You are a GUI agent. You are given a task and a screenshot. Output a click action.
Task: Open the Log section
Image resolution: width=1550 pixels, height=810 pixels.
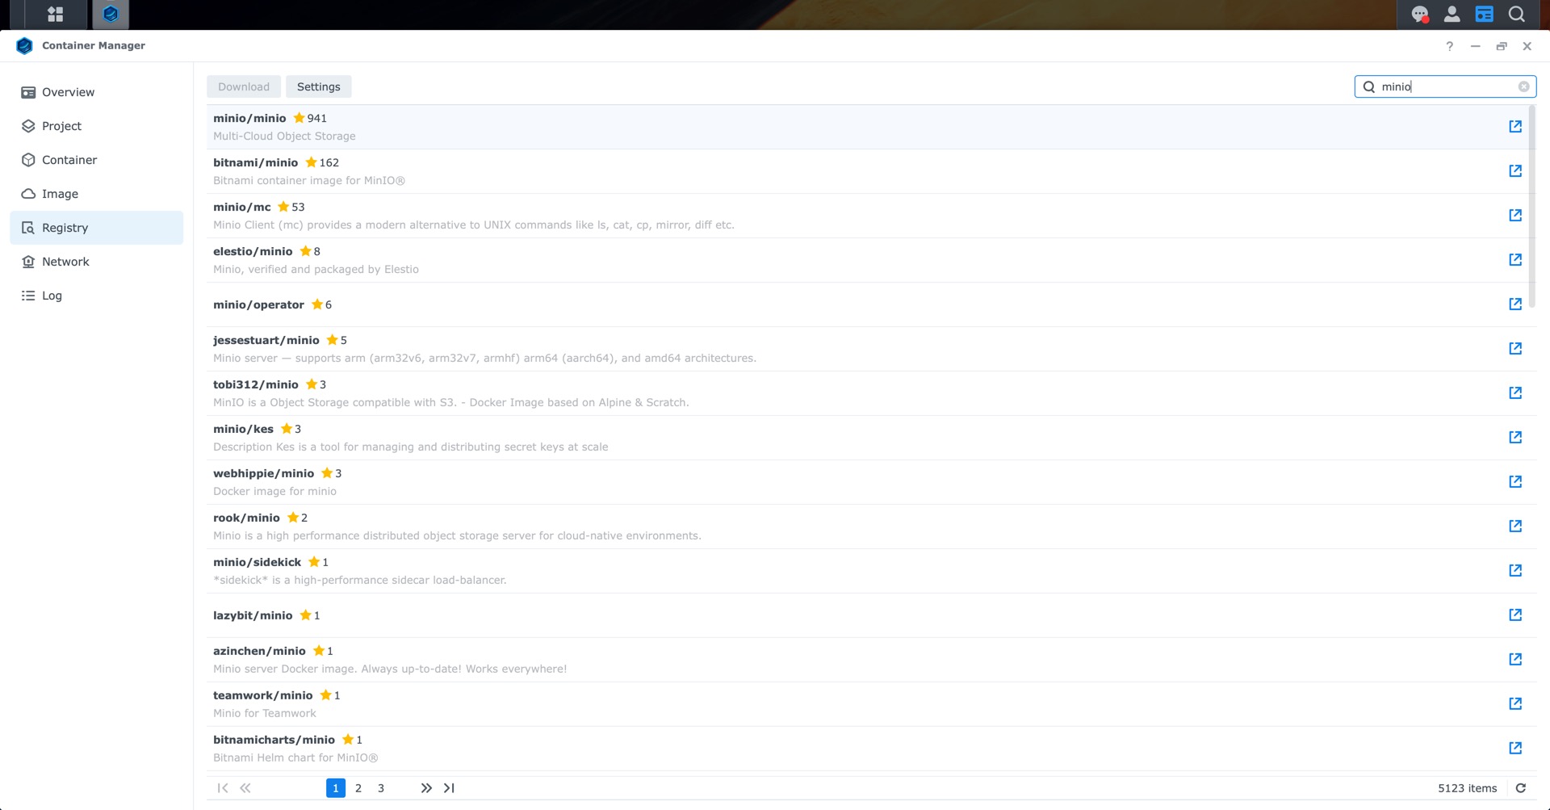pos(97,296)
